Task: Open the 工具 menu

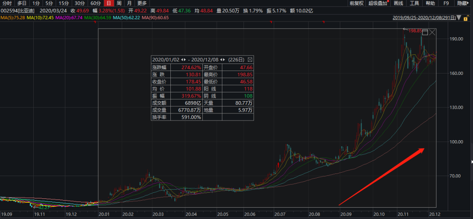Action: tap(414, 3)
